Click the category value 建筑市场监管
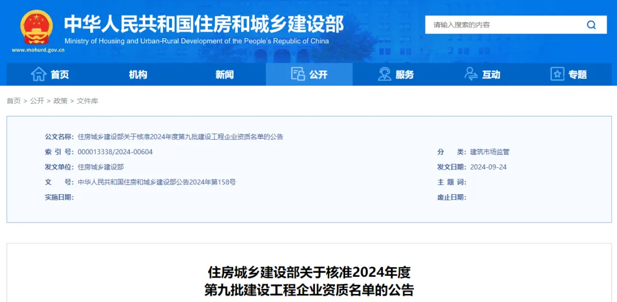 click(490, 152)
